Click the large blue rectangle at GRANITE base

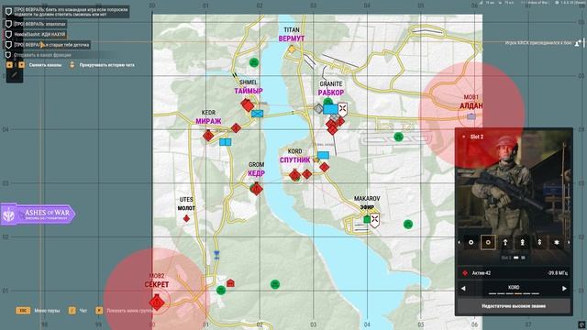point(330,109)
